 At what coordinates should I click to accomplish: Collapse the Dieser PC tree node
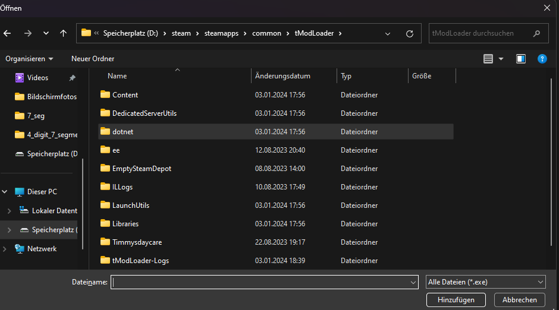[5, 191]
